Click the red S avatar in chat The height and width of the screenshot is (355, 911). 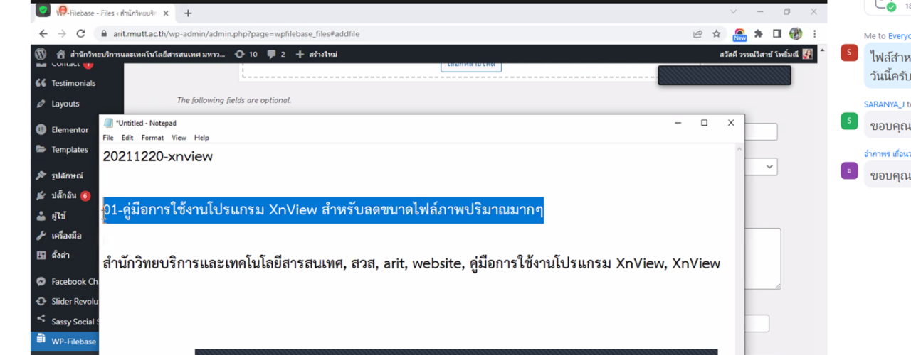[x=849, y=53]
